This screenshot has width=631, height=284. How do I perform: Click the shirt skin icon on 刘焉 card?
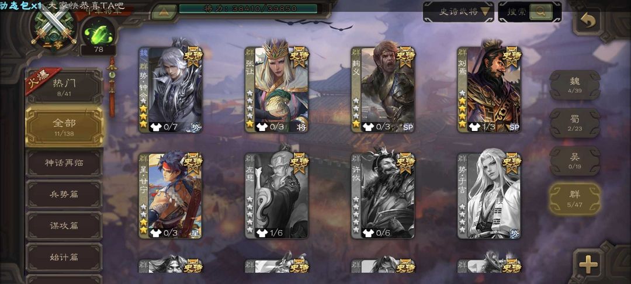[x=474, y=127]
